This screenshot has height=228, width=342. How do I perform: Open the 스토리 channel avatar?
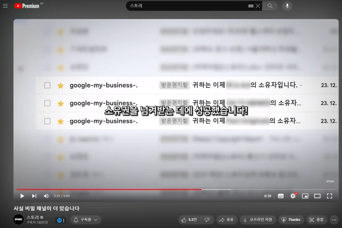pos(19,220)
